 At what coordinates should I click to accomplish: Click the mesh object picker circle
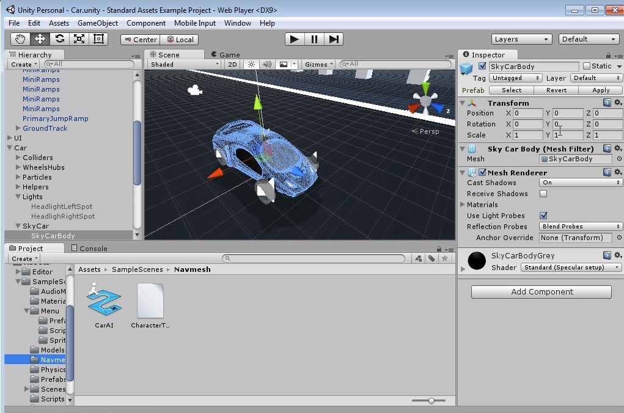619,159
